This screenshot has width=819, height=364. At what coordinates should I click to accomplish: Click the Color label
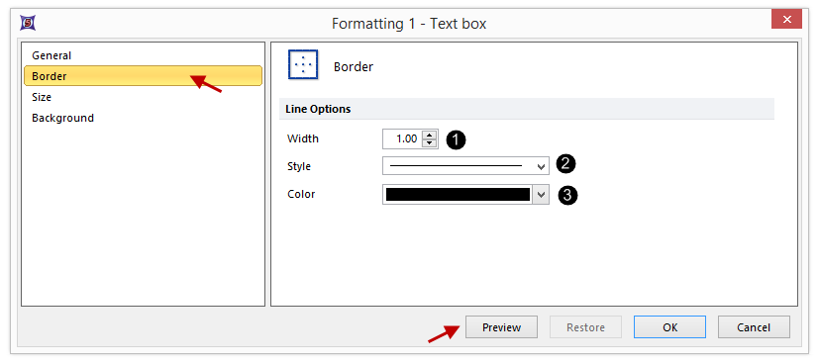click(301, 195)
